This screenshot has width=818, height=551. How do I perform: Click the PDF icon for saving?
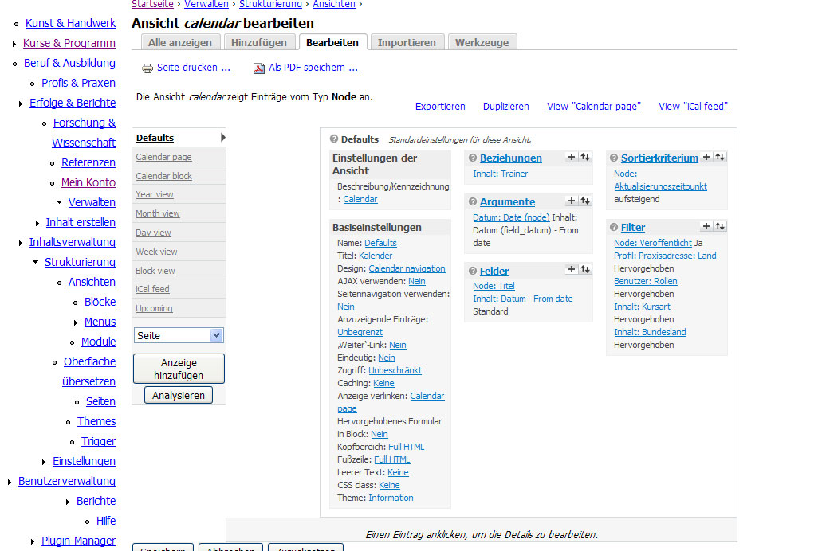coord(259,68)
